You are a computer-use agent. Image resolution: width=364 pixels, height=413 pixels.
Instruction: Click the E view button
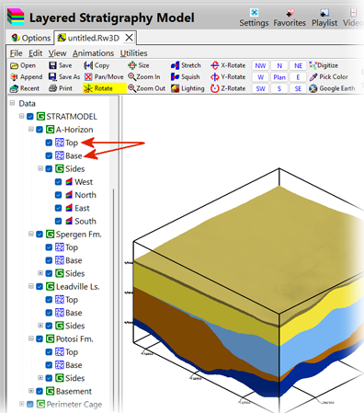tap(298, 77)
